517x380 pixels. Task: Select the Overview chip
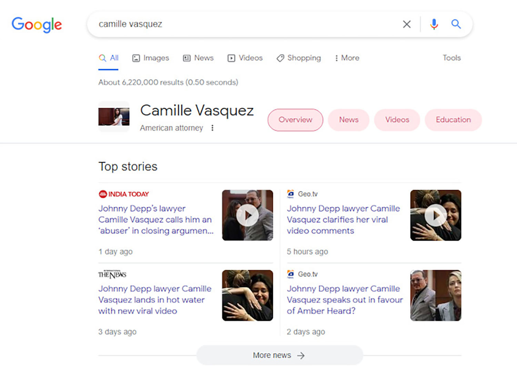click(295, 120)
